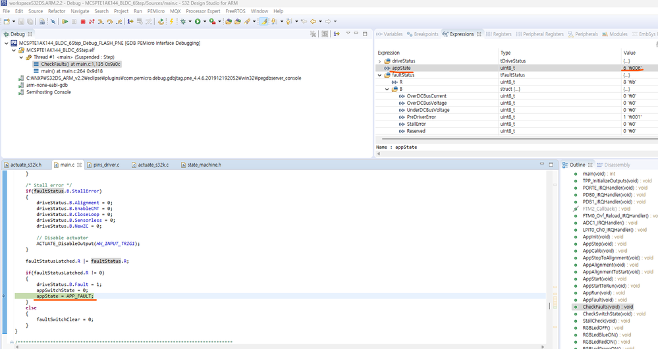Toggle Skip All Breakpoints in main toolbar
The image size is (658, 349).
pyautogui.click(x=53, y=21)
